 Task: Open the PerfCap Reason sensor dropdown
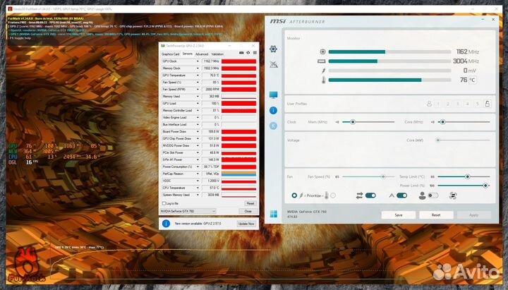(x=198, y=174)
